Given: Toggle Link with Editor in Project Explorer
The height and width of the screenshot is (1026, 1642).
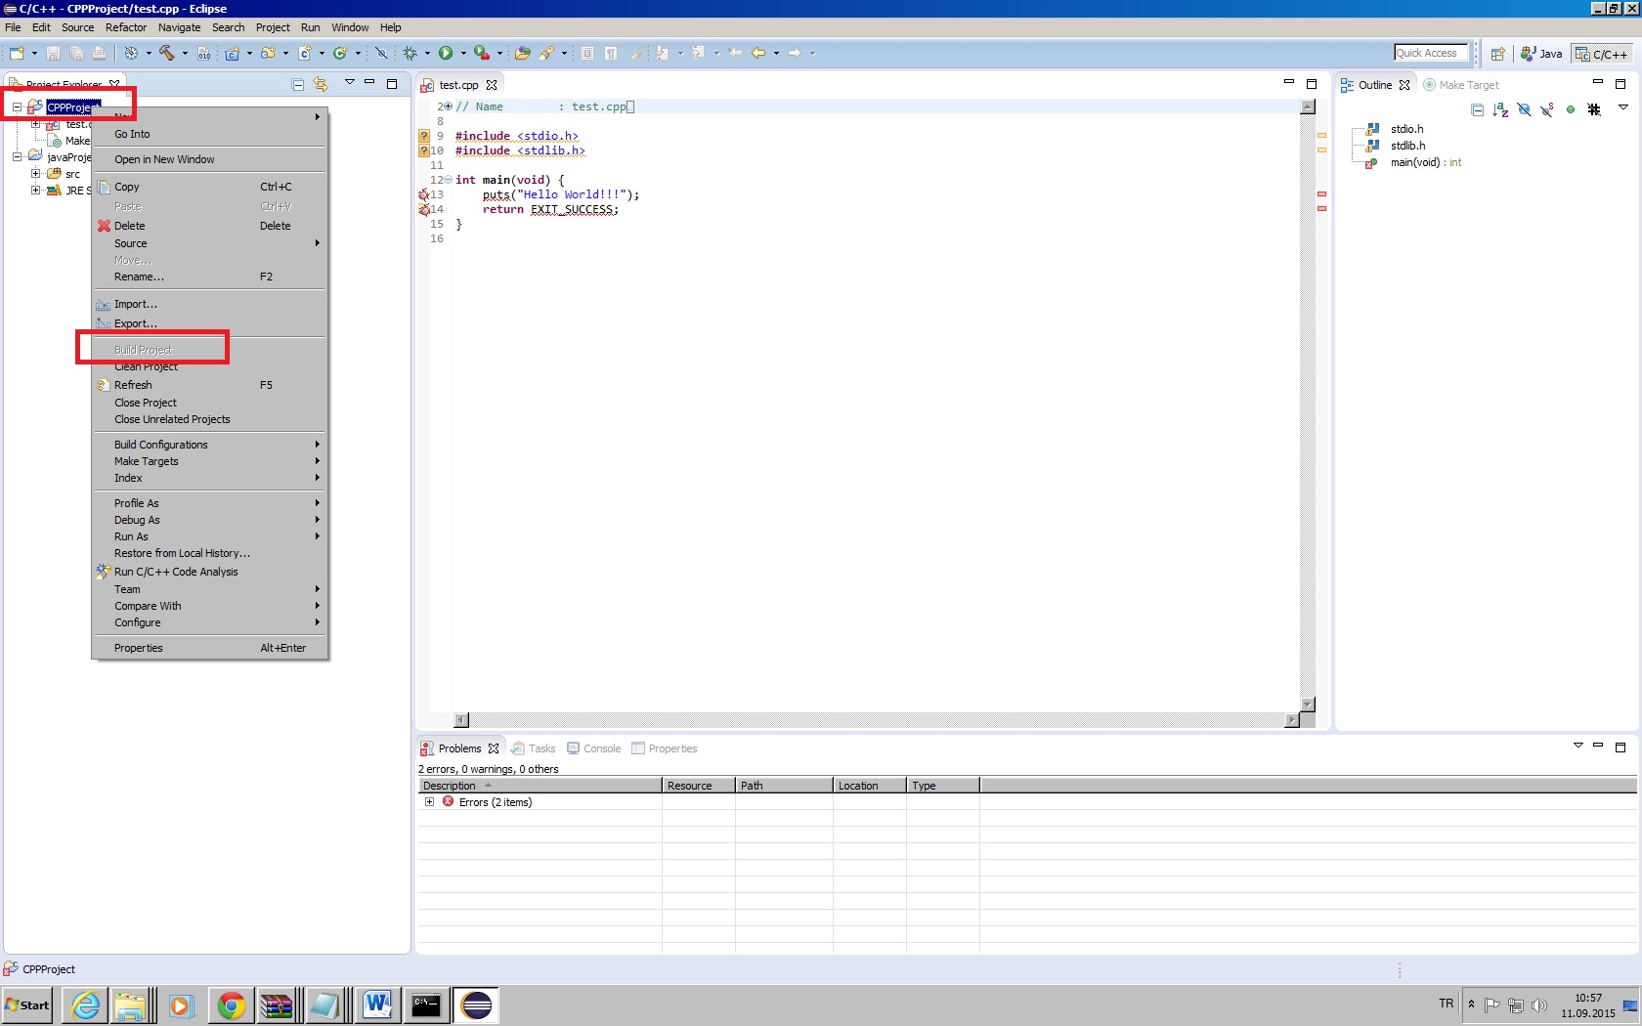Looking at the screenshot, I should point(321,85).
